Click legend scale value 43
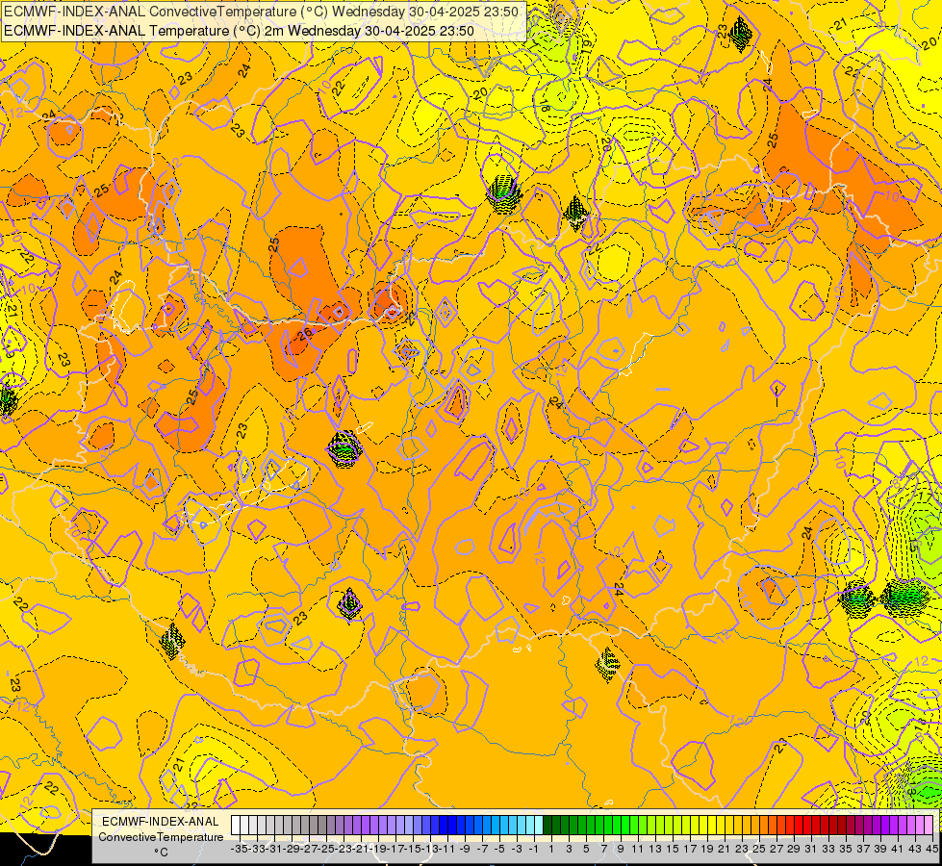 click(x=915, y=850)
